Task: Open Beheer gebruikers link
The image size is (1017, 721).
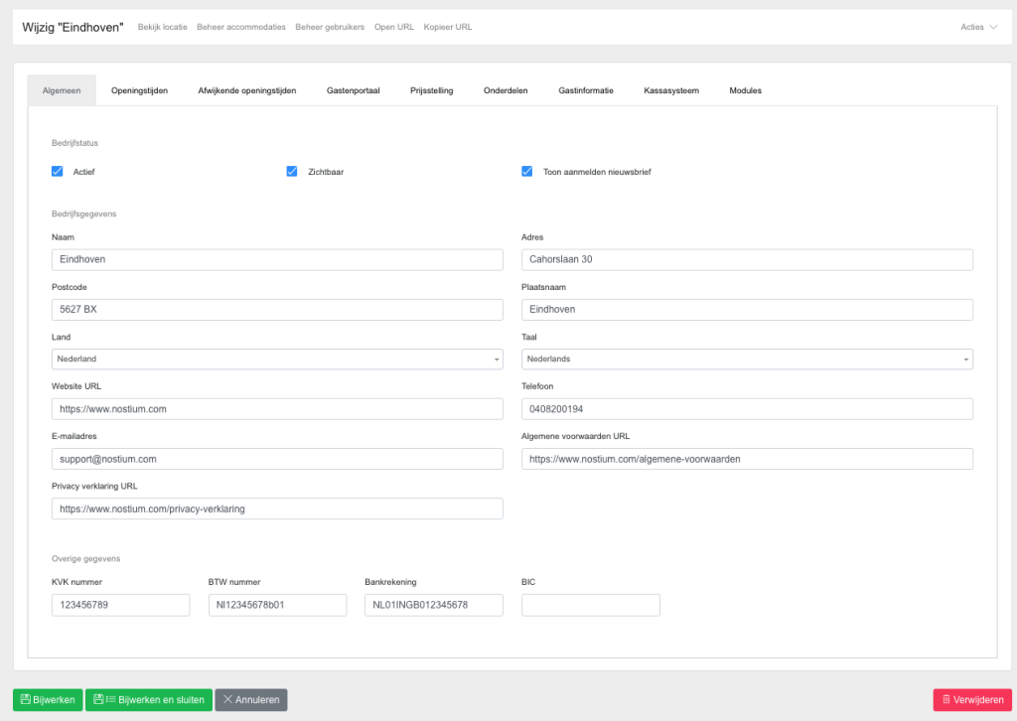Action: (330, 27)
